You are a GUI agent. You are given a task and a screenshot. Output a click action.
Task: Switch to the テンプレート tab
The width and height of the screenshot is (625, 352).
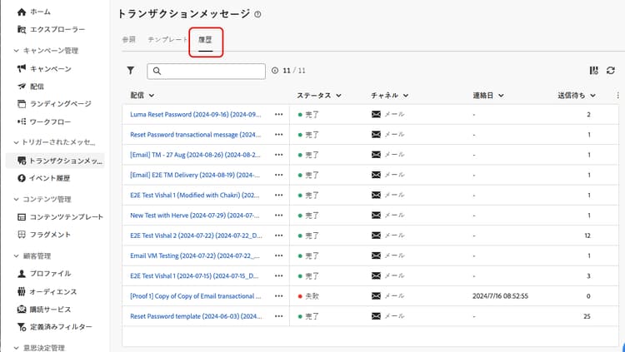pyautogui.click(x=167, y=39)
